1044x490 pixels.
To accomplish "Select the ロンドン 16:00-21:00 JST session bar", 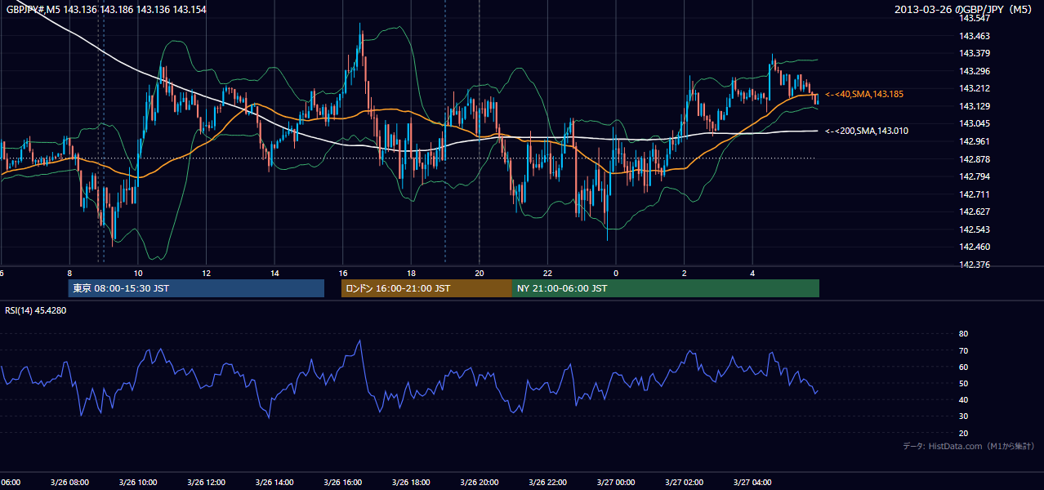I will tap(426, 288).
